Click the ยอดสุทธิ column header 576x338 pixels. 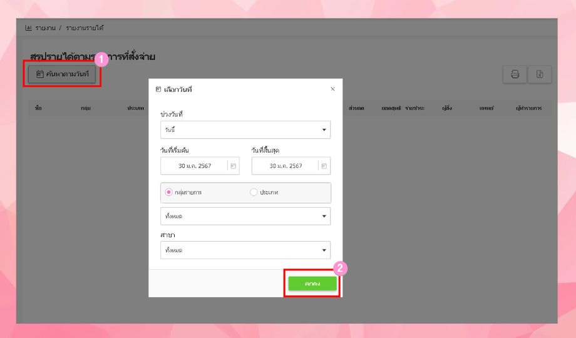391,108
